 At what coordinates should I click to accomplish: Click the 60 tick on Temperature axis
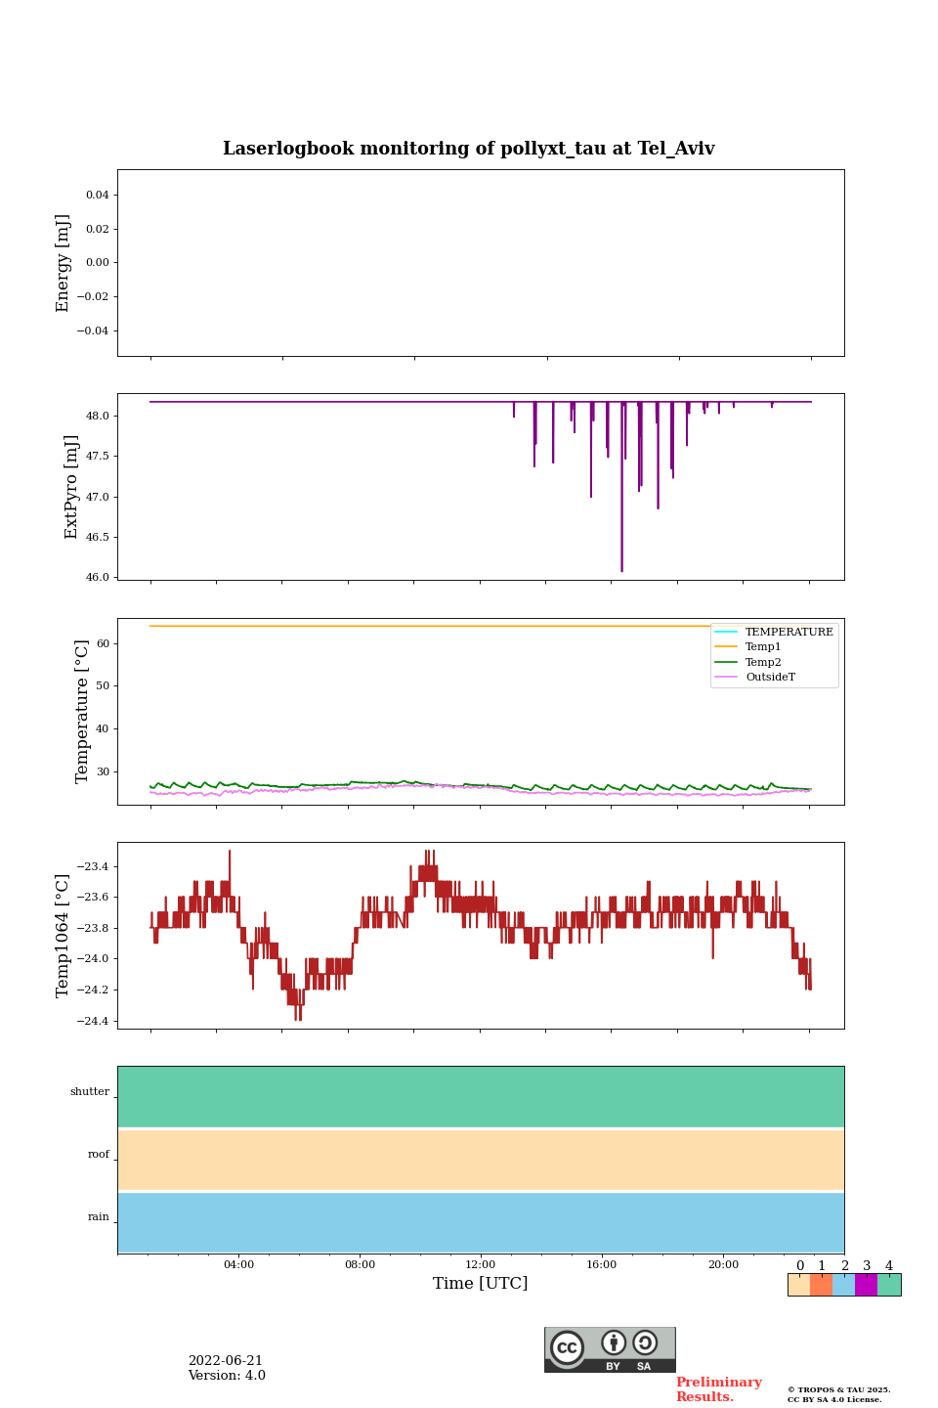coord(104,644)
